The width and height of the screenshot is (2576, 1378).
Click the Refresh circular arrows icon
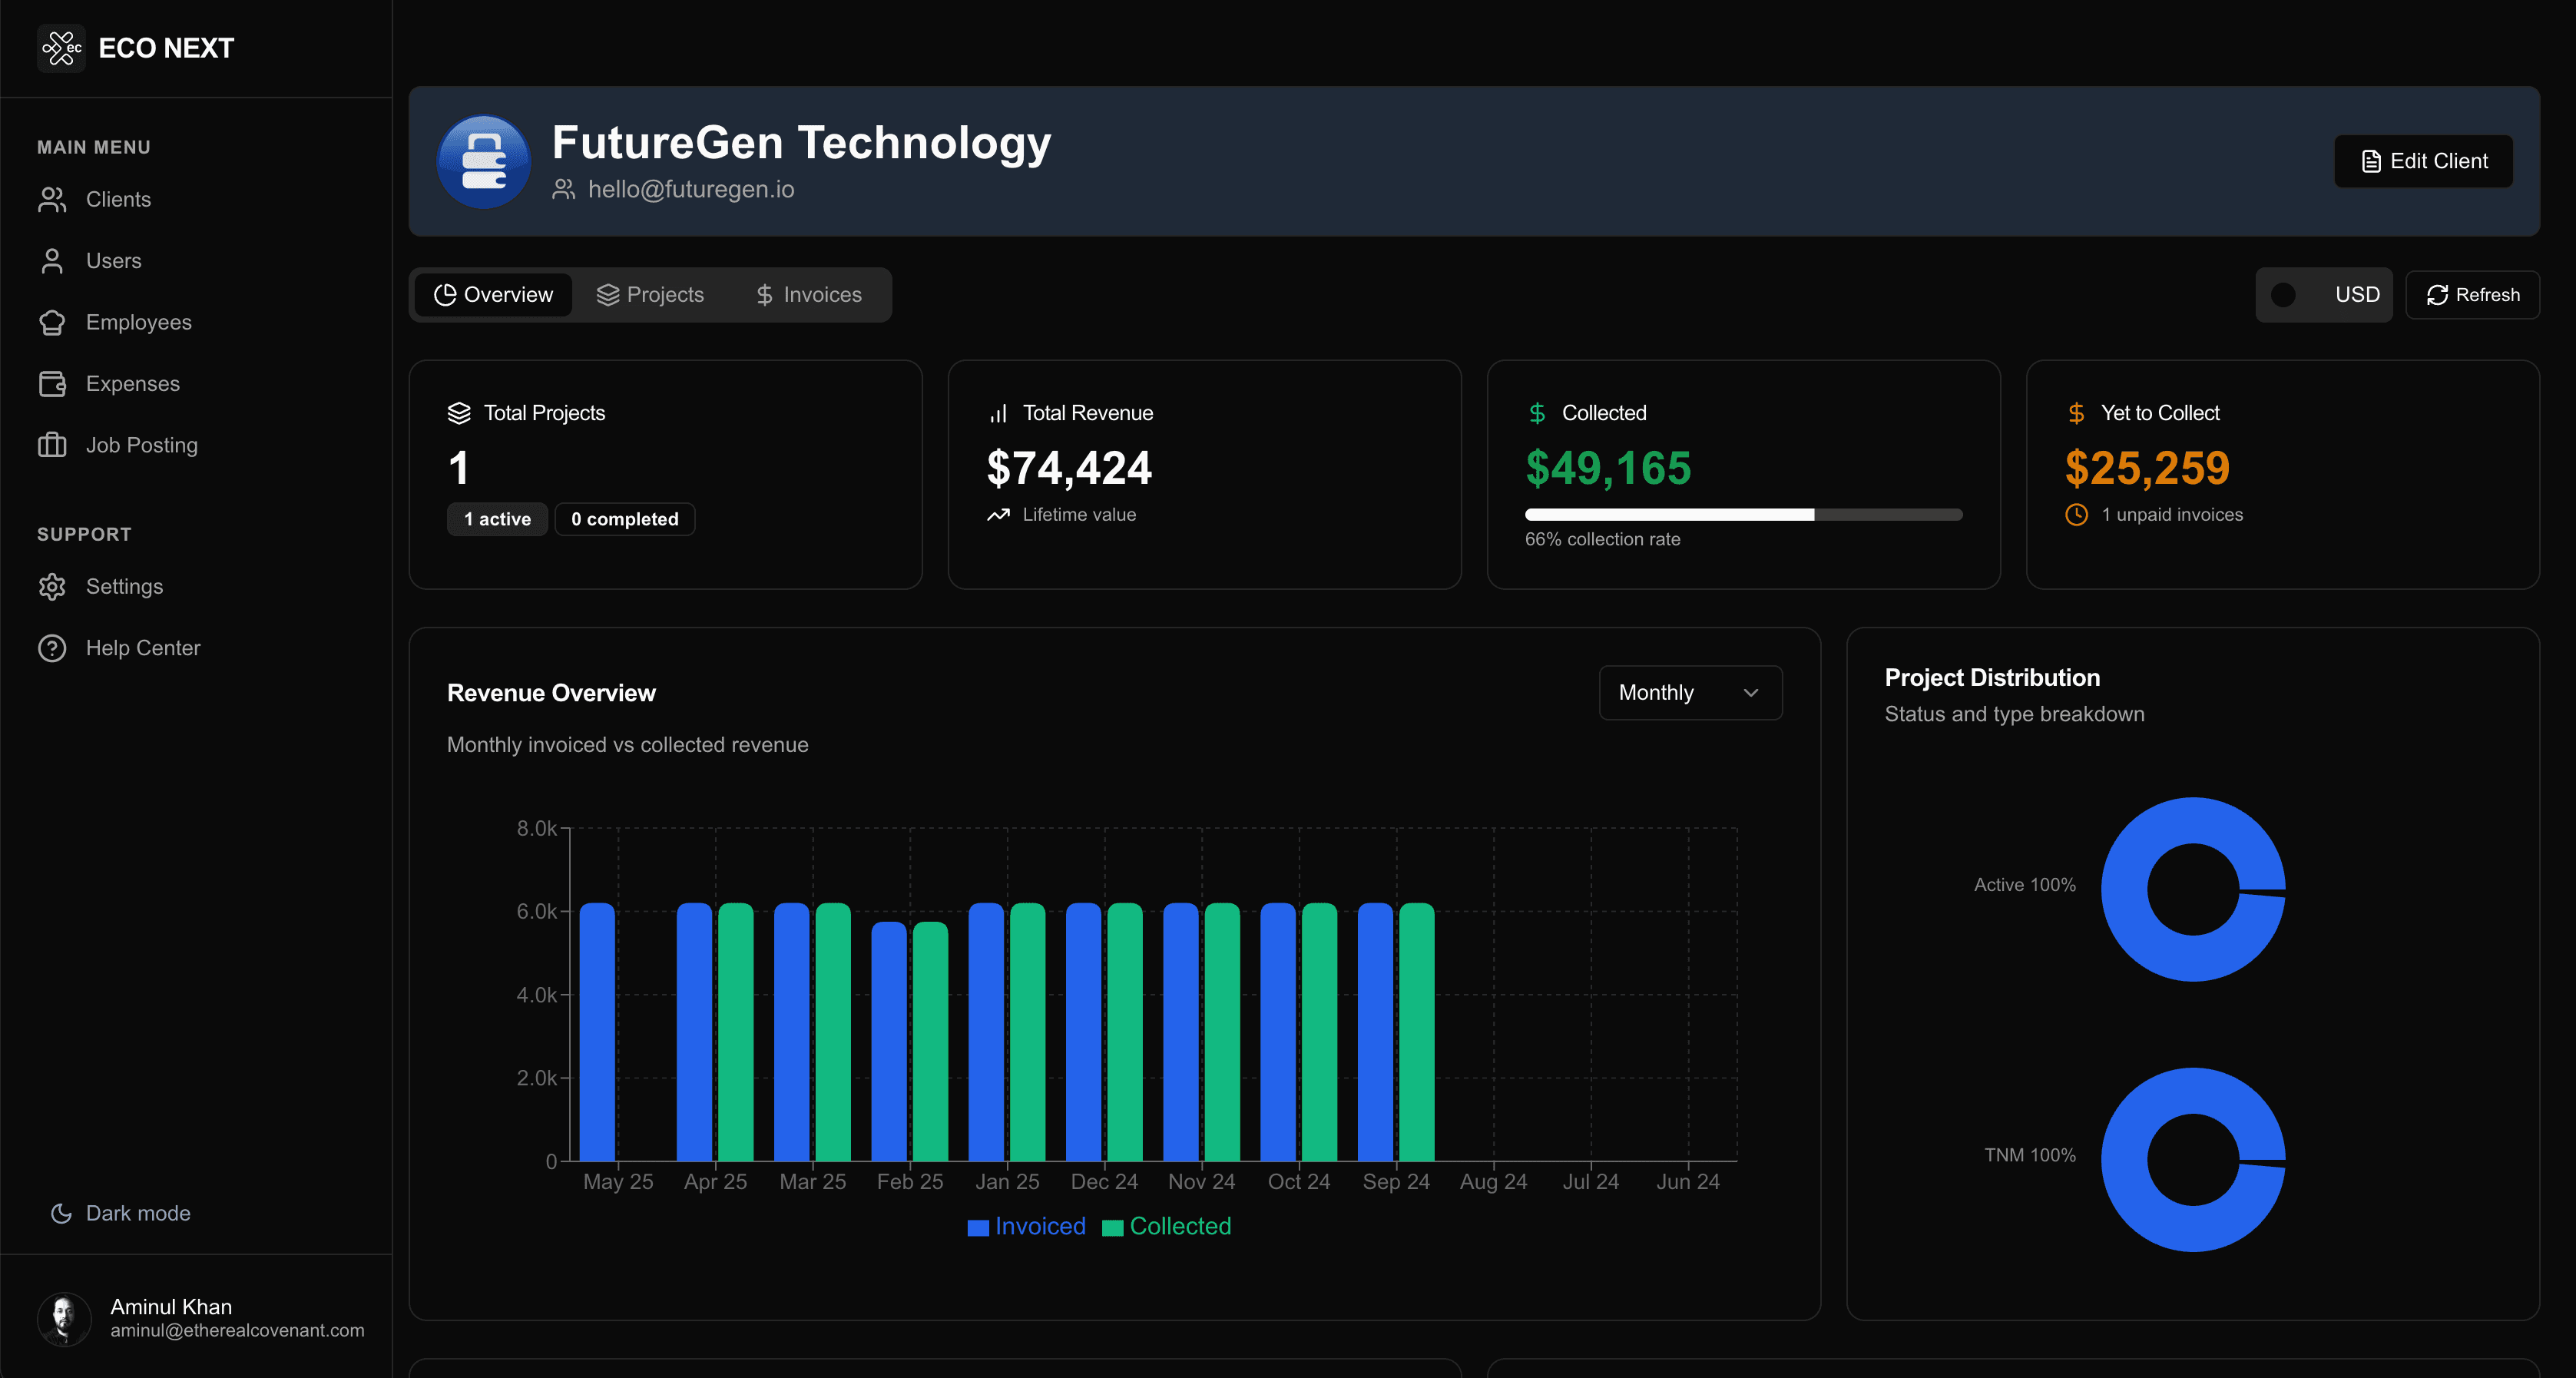click(x=2437, y=295)
